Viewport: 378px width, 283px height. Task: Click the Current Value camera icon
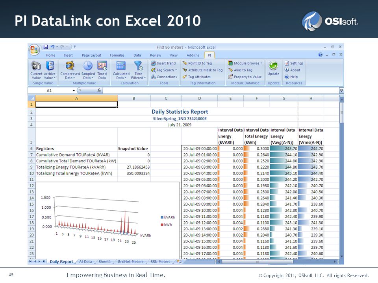tap(36, 66)
